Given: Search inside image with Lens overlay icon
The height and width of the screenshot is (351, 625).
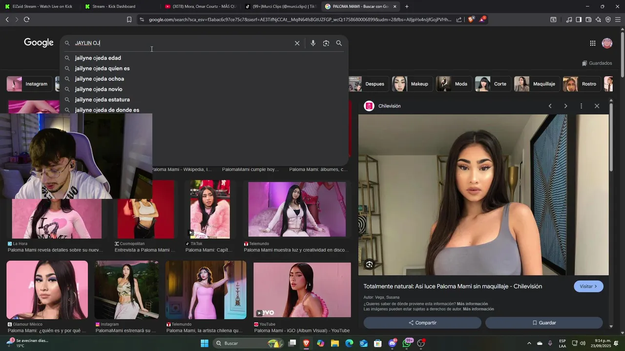Looking at the screenshot, I should point(370,265).
